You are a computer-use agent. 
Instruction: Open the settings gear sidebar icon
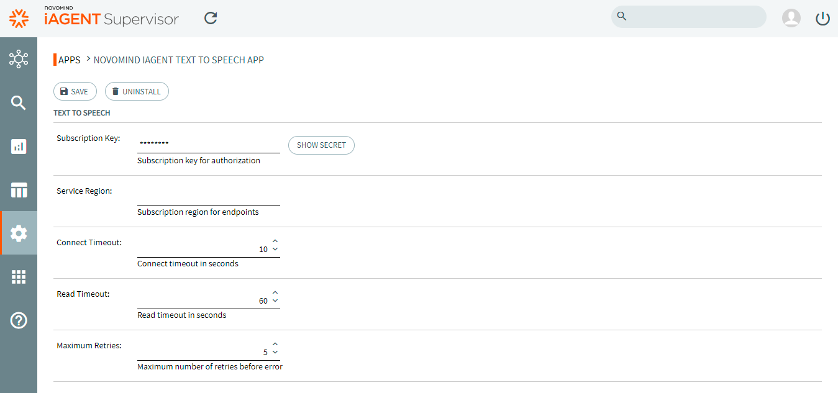click(19, 233)
